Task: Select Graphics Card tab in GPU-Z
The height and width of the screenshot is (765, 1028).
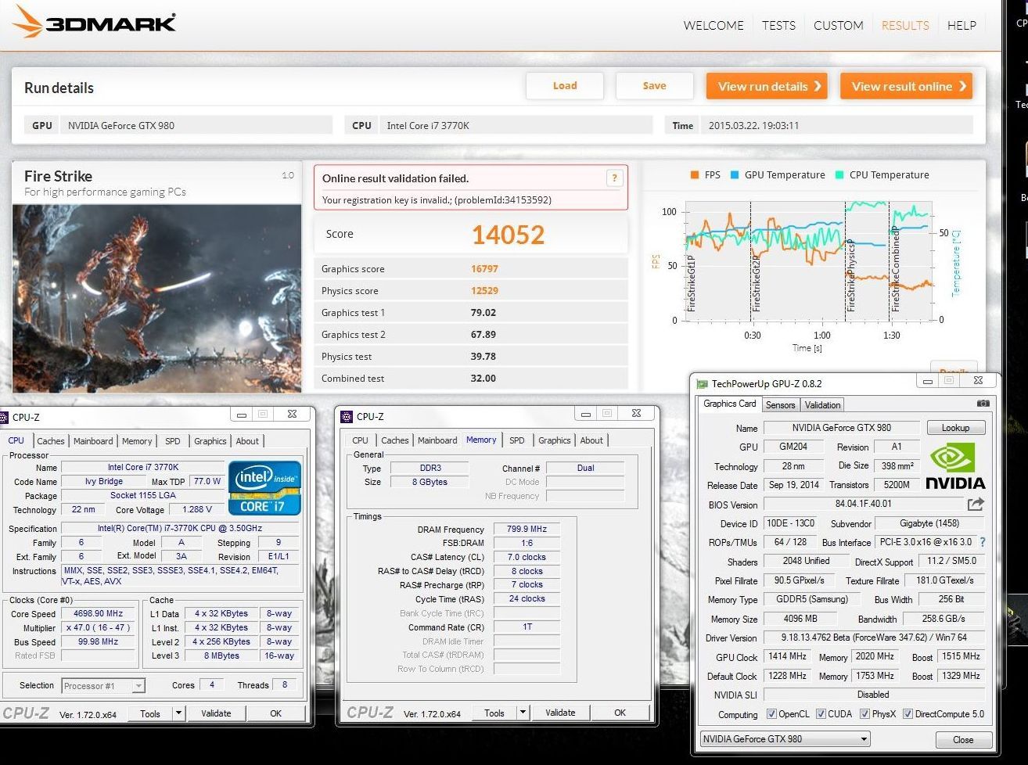Action: (729, 404)
